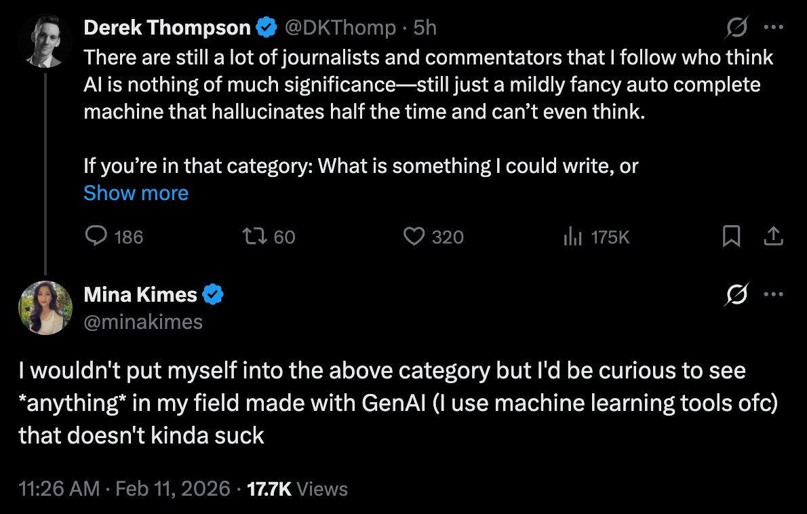Bookmark Derek Thompson's tweet

point(731,236)
